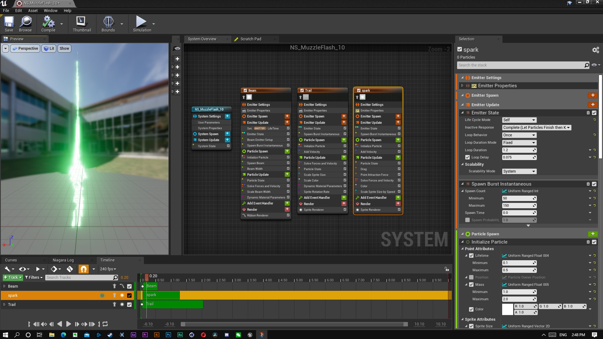Click the Search the stack input field
603x339 pixels.
[521, 65]
